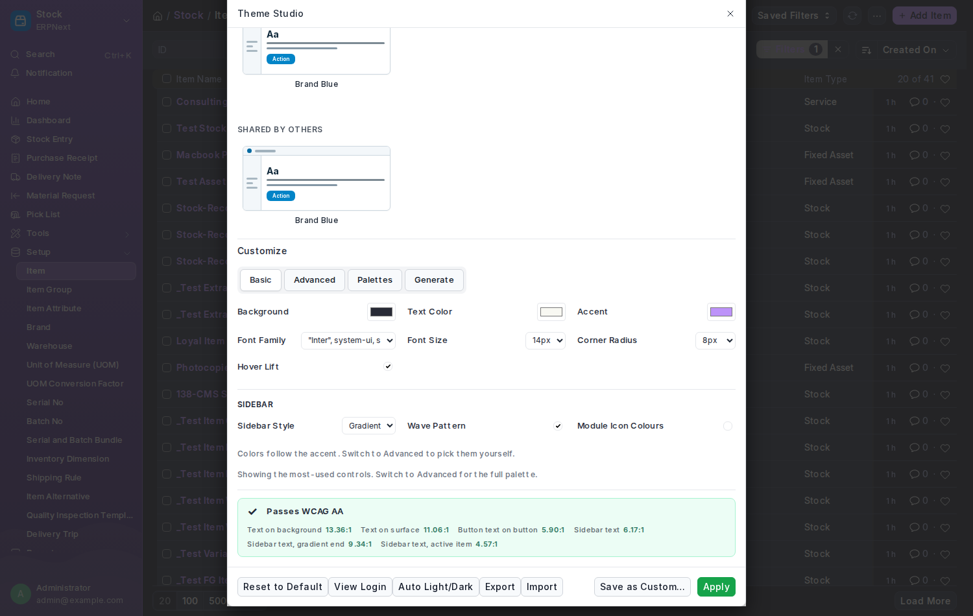973x616 pixels.
Task: Click the heart icon in the list header
Action: click(x=945, y=80)
